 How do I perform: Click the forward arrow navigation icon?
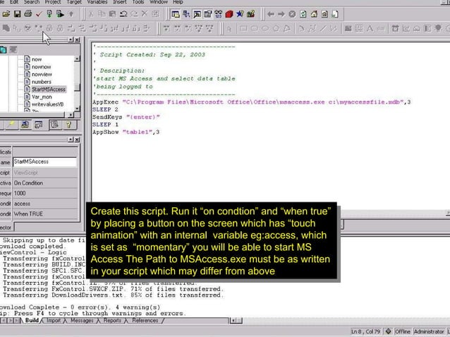click(x=281, y=13)
